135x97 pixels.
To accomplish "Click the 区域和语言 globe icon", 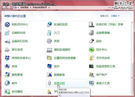I will [x=49, y=24].
